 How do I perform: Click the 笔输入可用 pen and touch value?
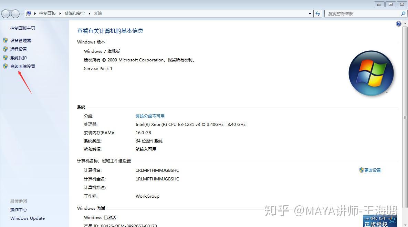[146, 149]
